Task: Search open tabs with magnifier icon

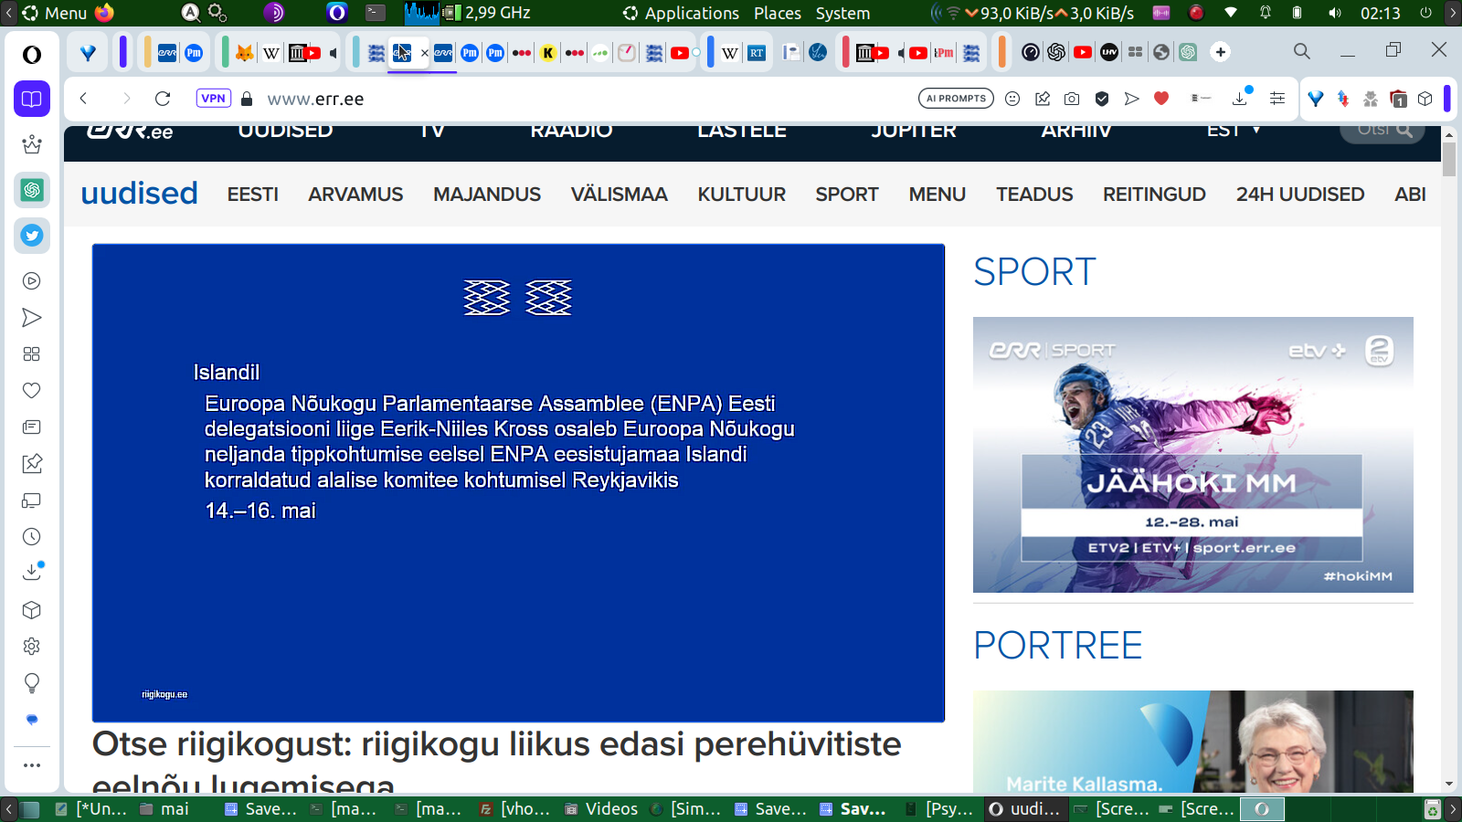Action: (1302, 51)
